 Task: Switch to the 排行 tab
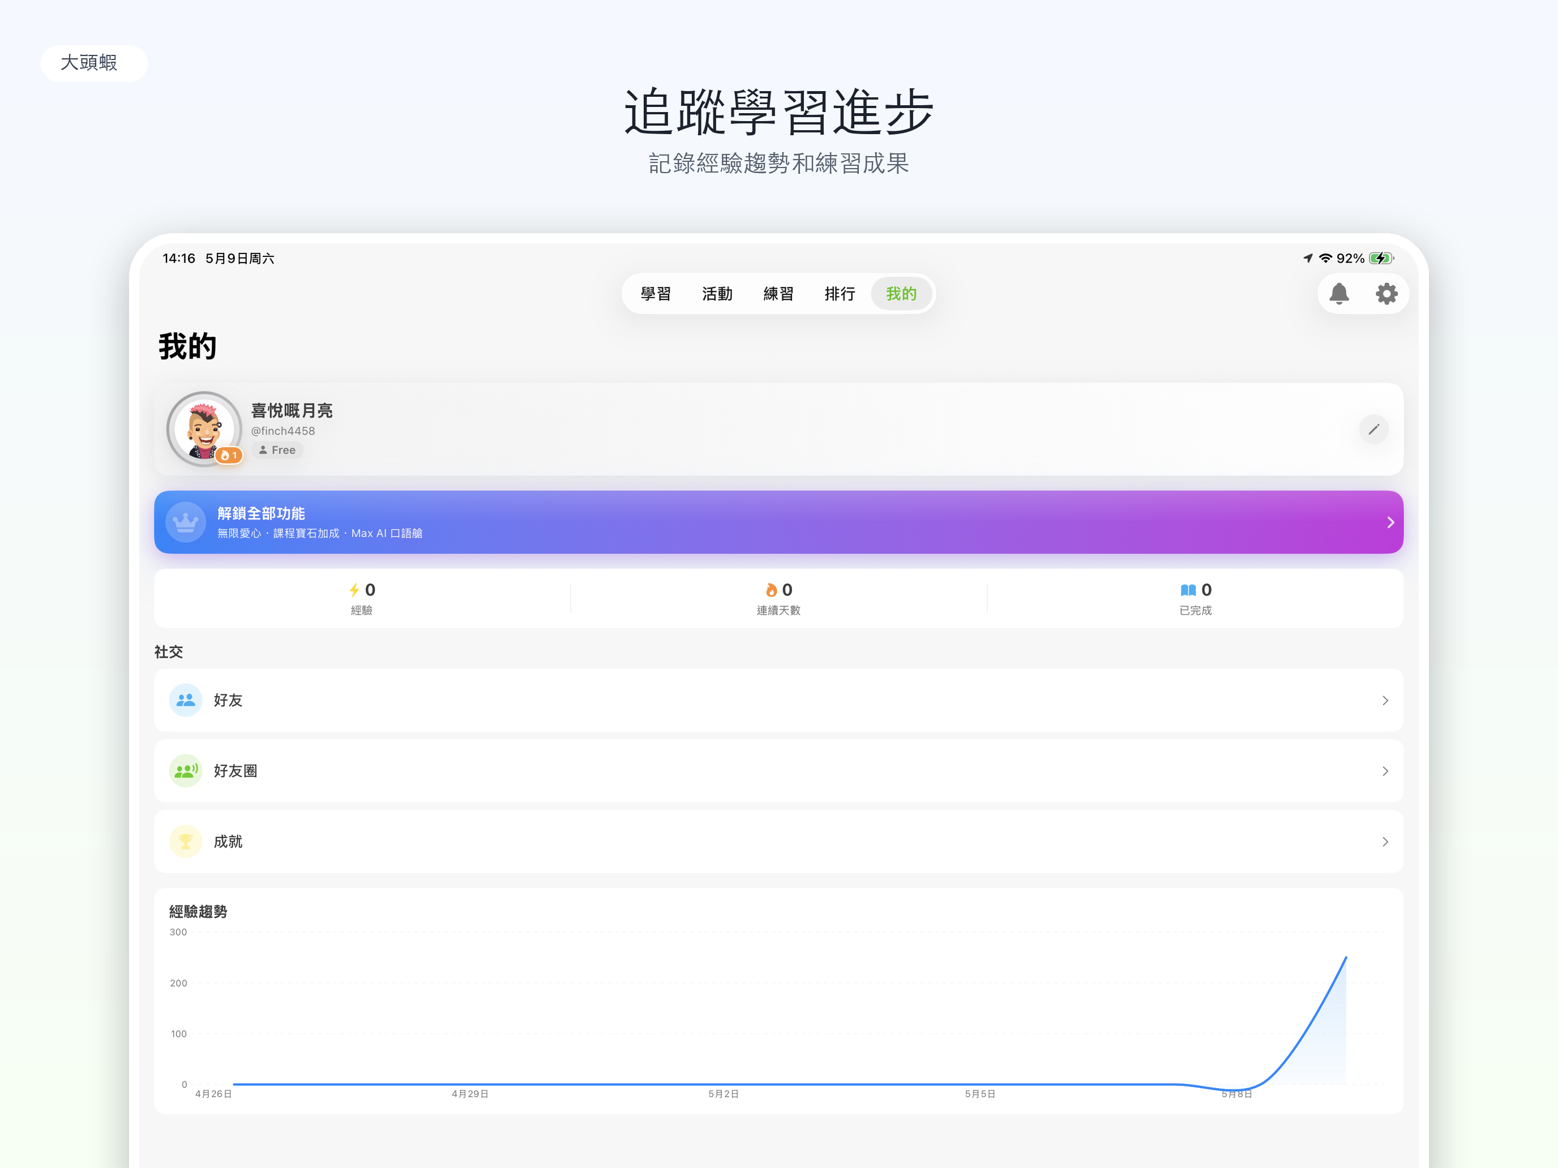coord(840,294)
